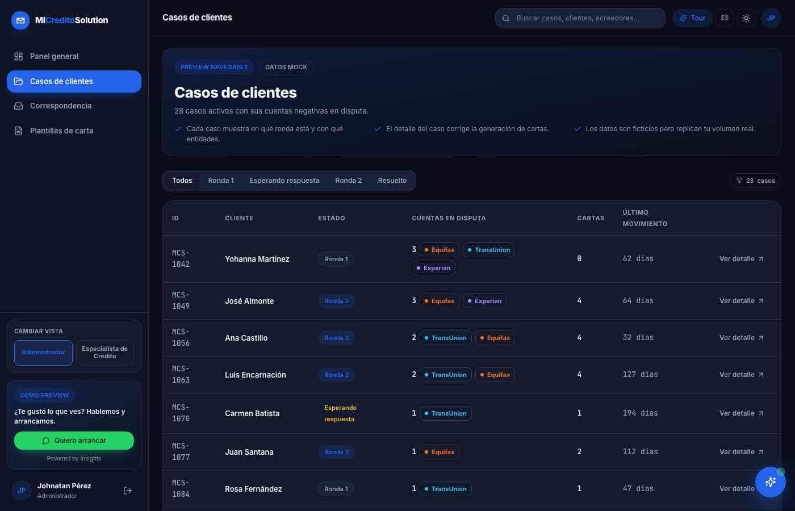
Task: Click the MiCreditoSolution envelope logo icon
Action: pyautogui.click(x=20, y=20)
